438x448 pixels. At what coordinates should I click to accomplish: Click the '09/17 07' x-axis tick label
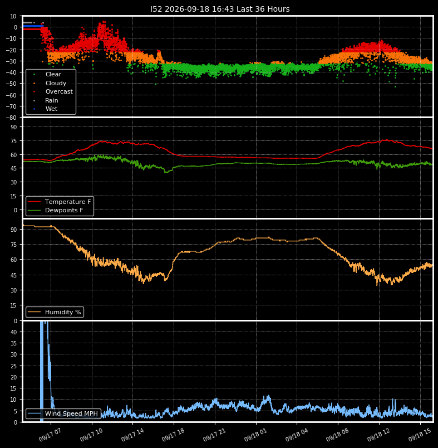point(50,435)
